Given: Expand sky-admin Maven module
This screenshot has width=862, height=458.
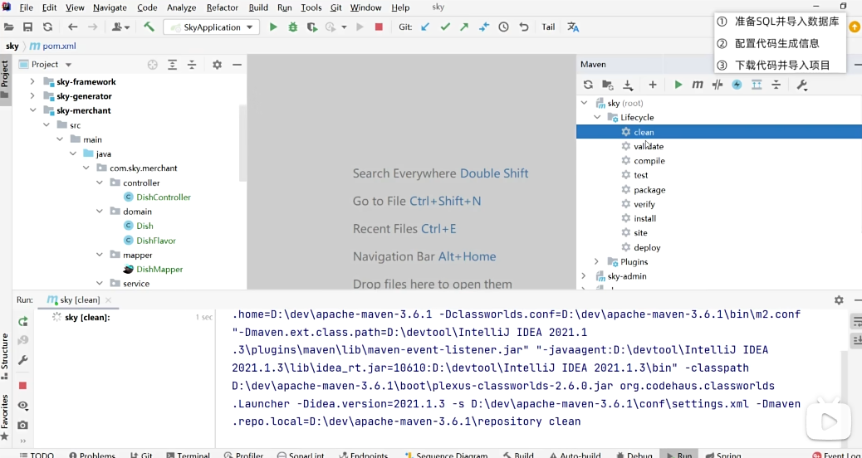Looking at the screenshot, I should (x=584, y=275).
